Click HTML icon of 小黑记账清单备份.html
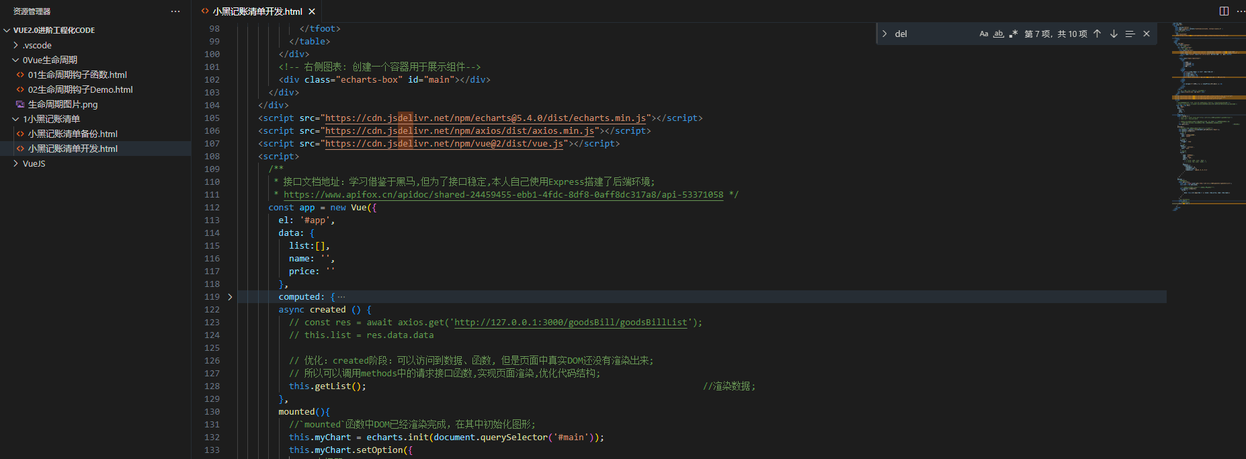This screenshot has width=1246, height=459. pyautogui.click(x=20, y=134)
